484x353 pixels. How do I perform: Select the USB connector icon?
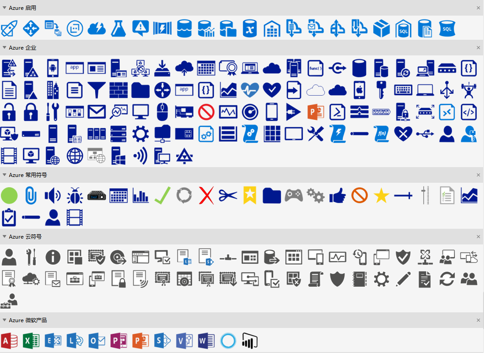tap(425, 134)
